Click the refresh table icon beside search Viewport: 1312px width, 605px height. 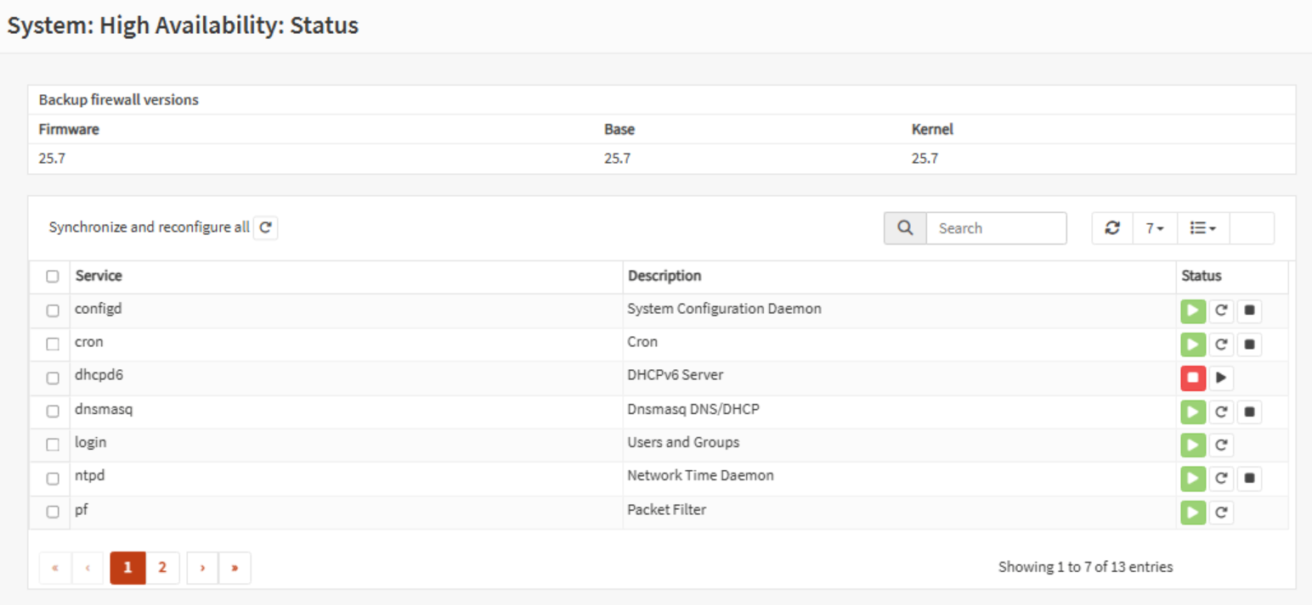tap(1112, 228)
